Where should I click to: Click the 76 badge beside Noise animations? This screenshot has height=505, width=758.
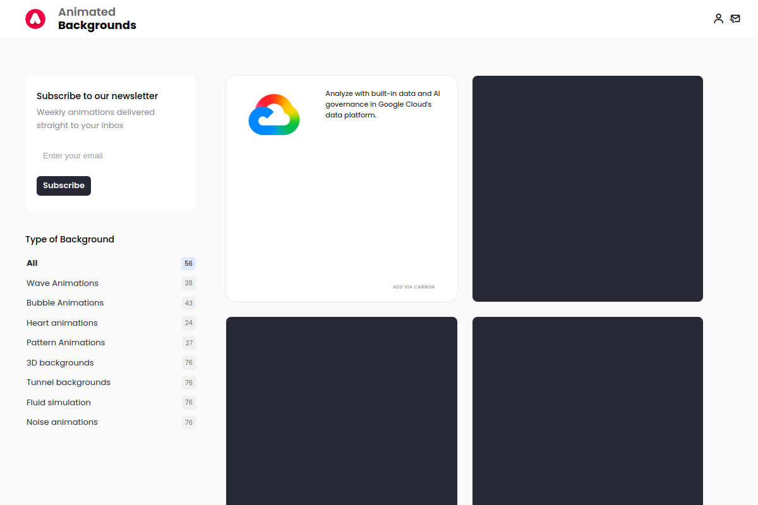(x=188, y=422)
